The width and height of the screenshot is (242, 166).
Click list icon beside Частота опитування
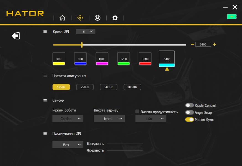pyautogui.click(x=45, y=76)
